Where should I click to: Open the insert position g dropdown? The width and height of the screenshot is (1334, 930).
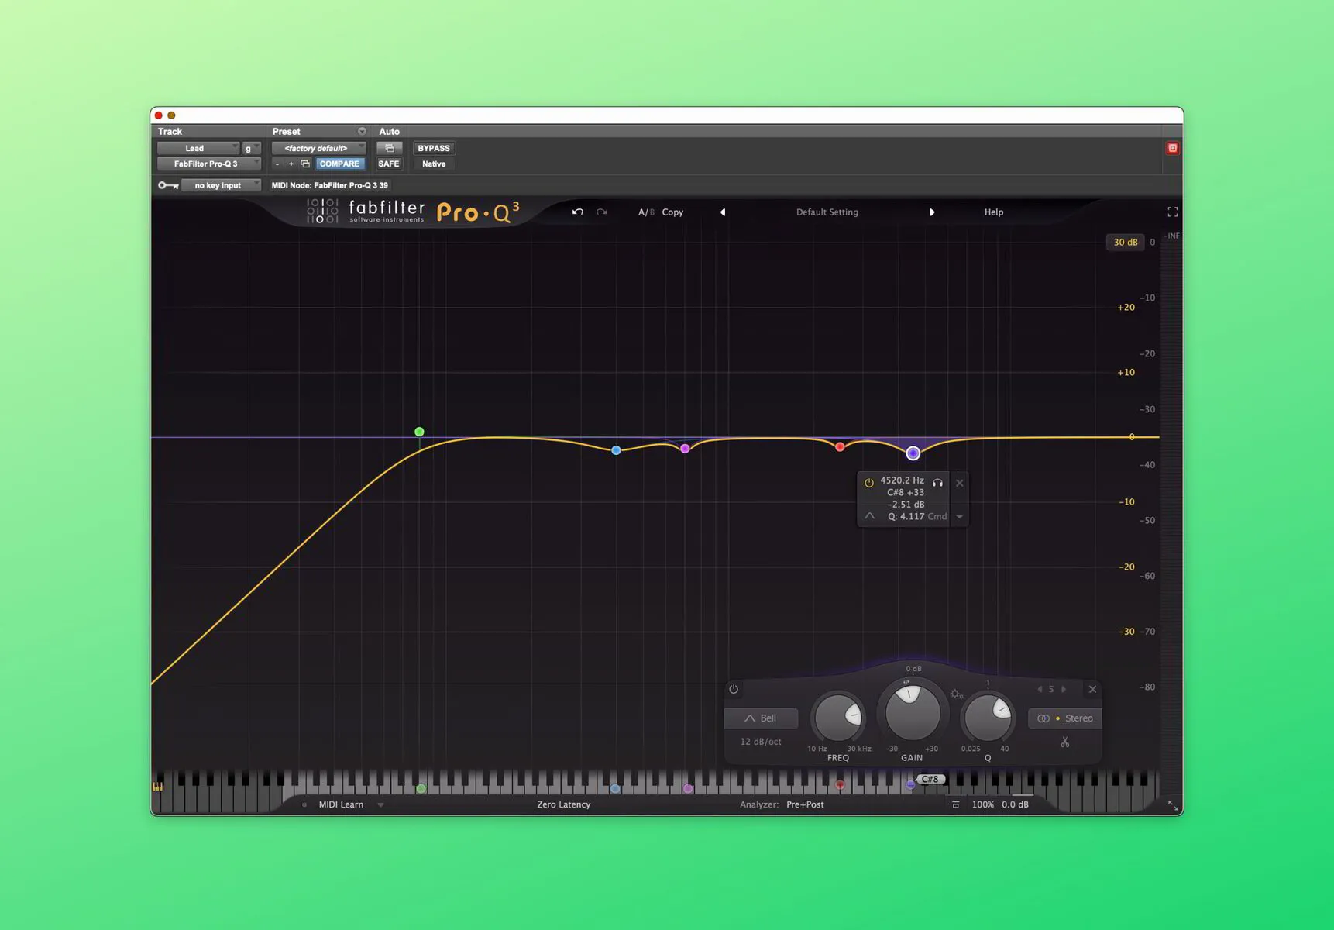pyautogui.click(x=252, y=148)
